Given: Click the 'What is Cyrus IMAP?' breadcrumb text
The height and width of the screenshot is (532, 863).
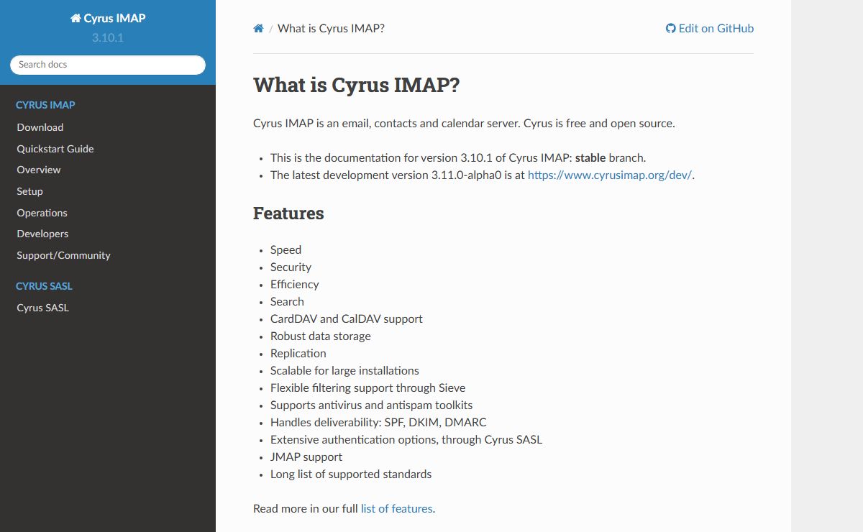Looking at the screenshot, I should tap(331, 29).
